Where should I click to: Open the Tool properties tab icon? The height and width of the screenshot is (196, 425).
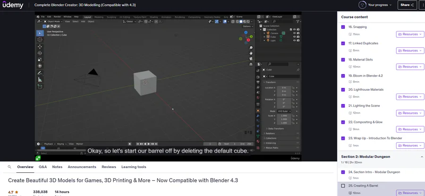click(258, 71)
